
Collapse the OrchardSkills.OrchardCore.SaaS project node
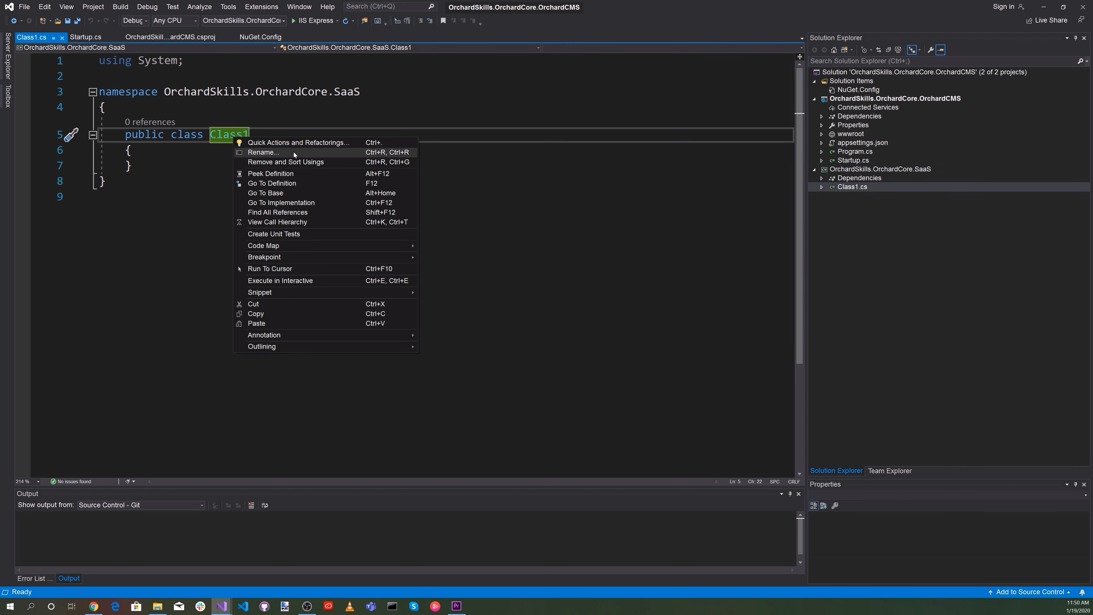[814, 169]
